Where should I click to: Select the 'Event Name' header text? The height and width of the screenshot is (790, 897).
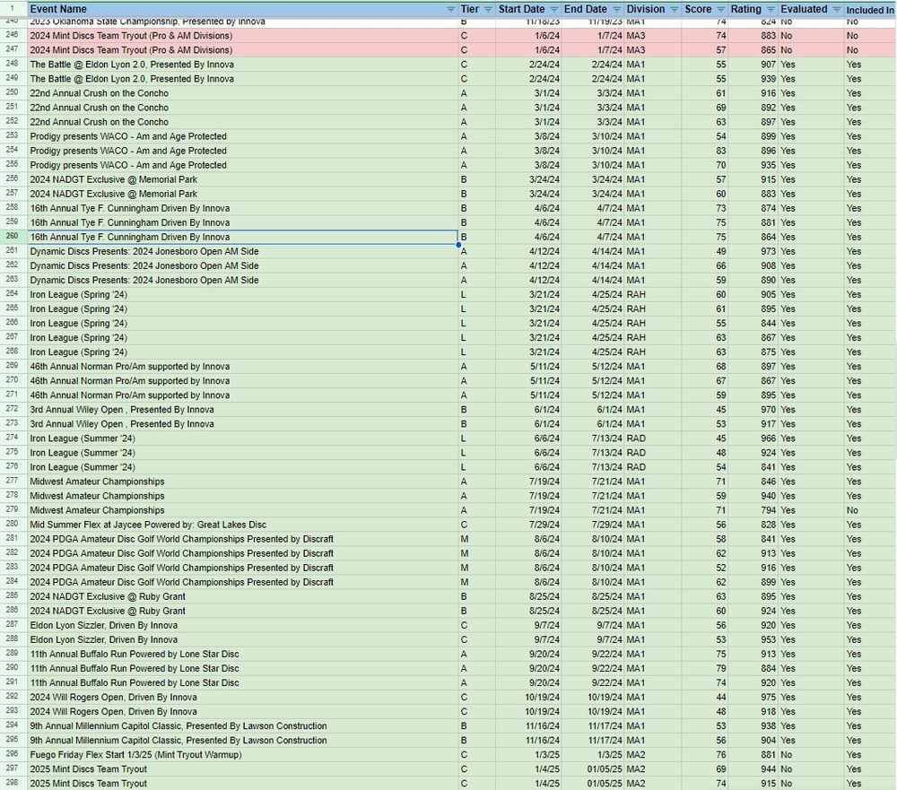(58, 9)
